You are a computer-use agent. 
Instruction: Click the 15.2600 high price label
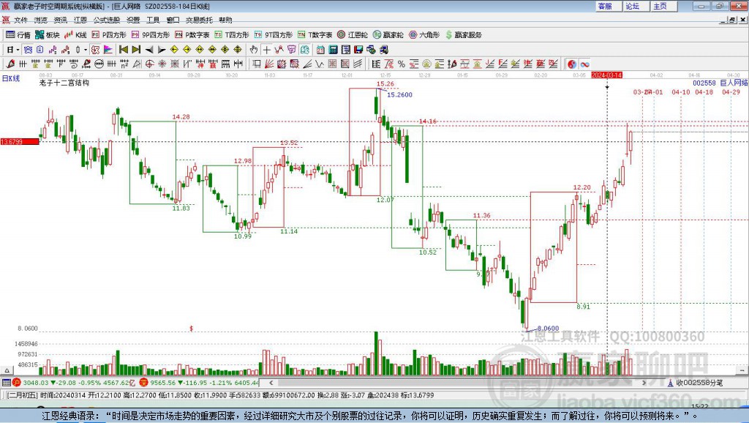[399, 94]
